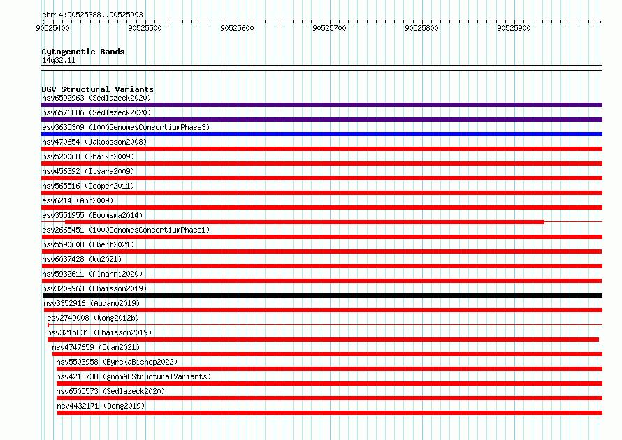Open the esv6214 (Ahn2009) label

[x=78, y=200]
